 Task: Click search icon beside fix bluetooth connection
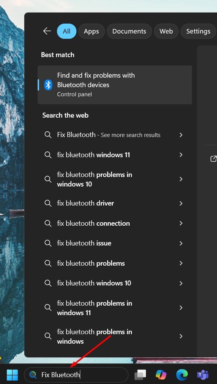pyautogui.click(x=48, y=223)
